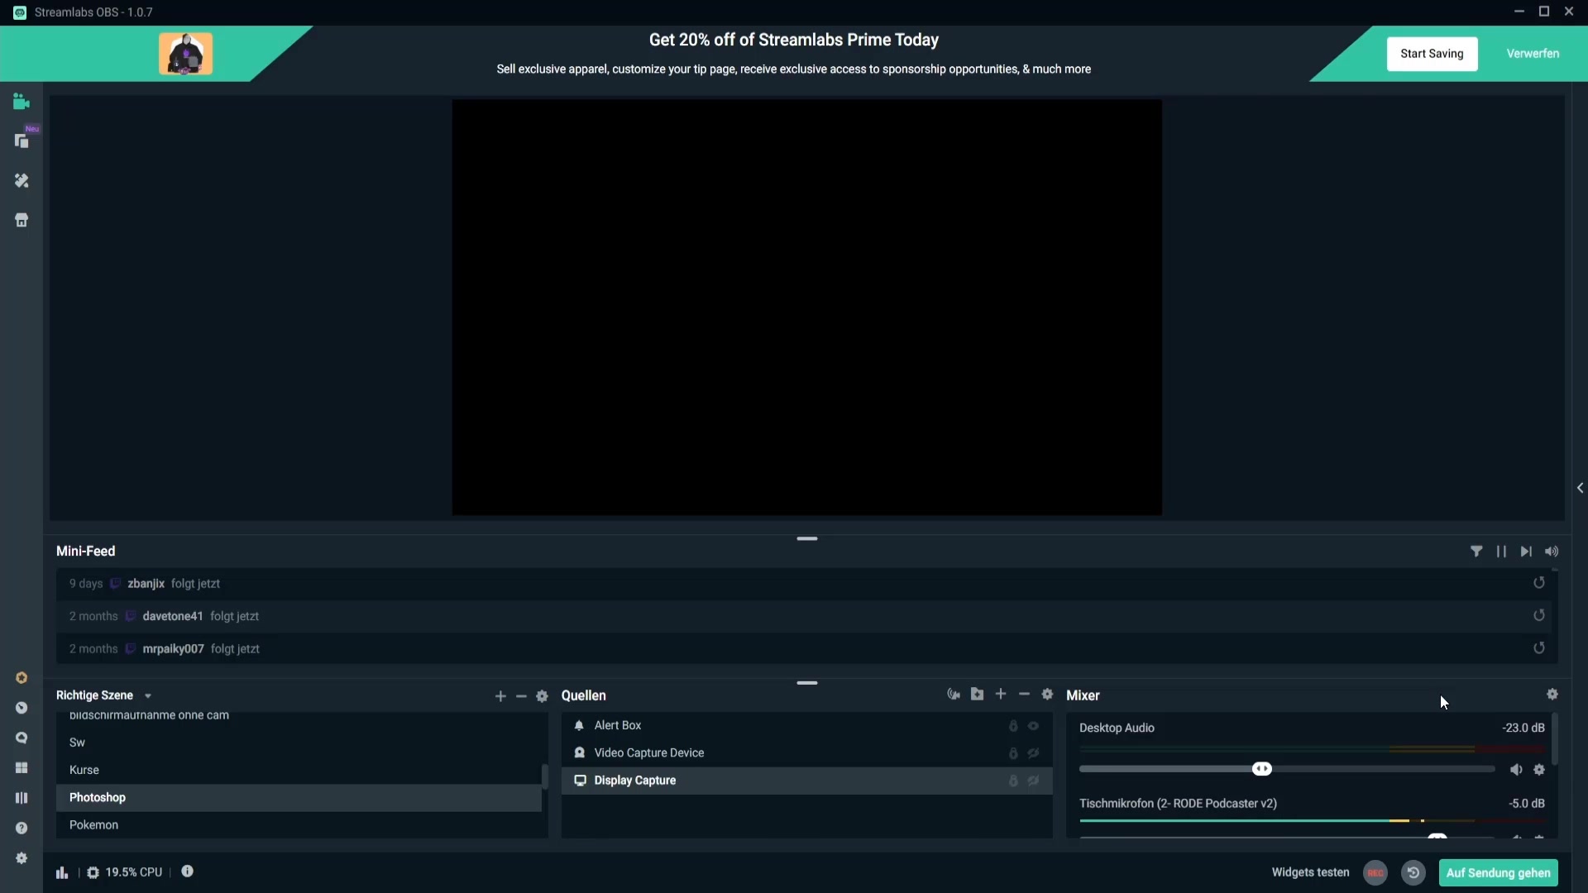
Task: Open Desktop Audio settings gear
Action: pos(1539,770)
